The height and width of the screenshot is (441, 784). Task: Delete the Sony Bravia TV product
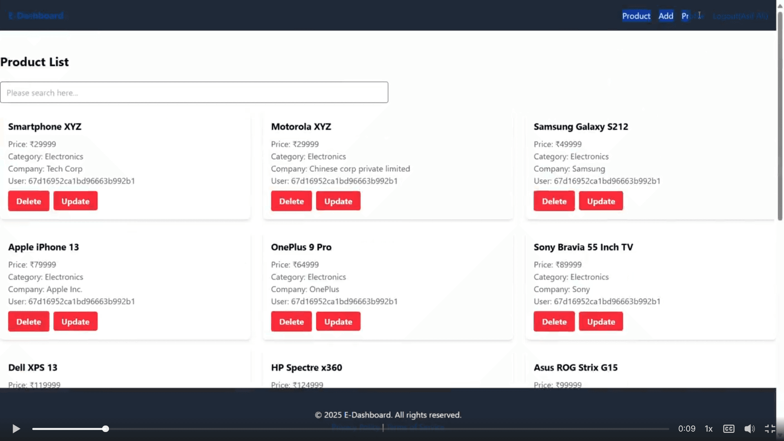tap(554, 321)
